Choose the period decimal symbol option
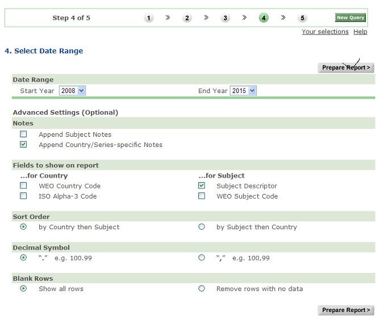The height and width of the screenshot is (316, 388). coord(23,258)
